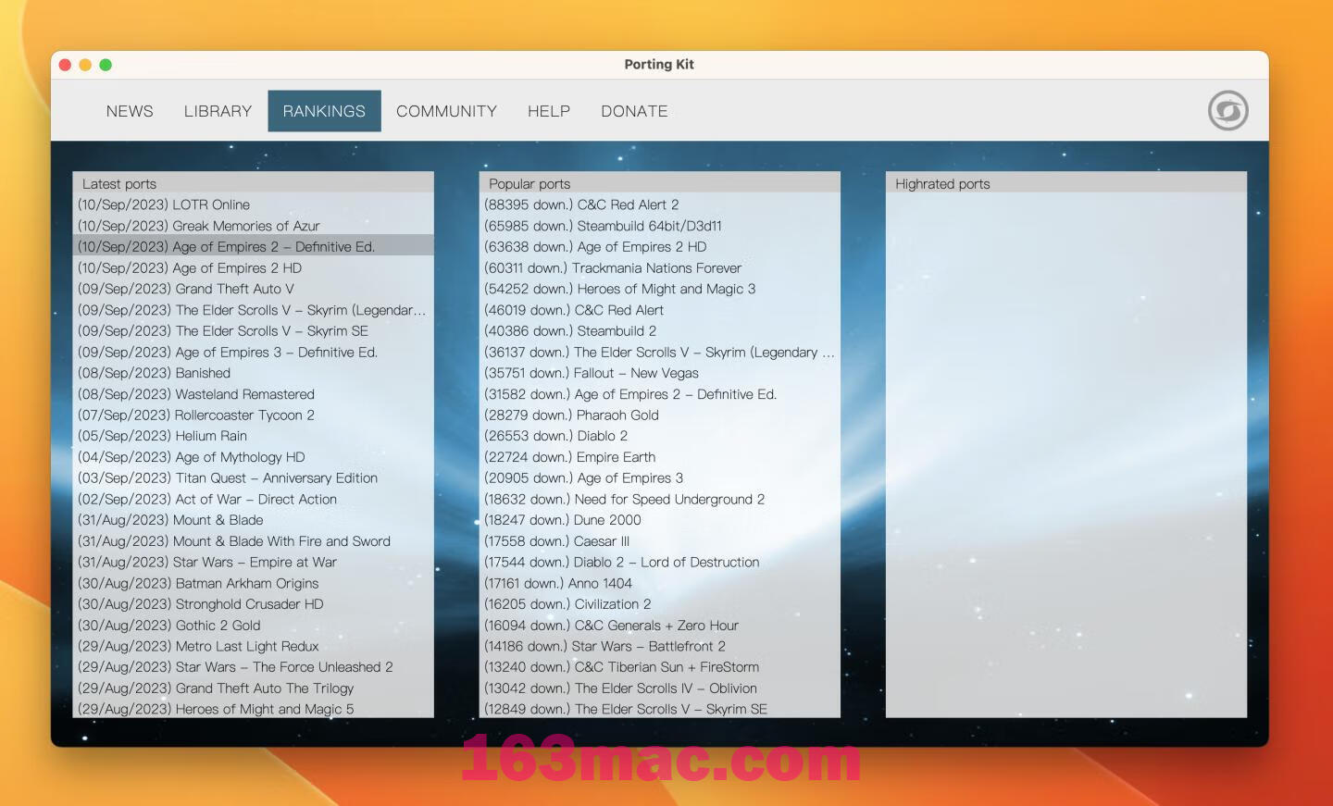Image resolution: width=1333 pixels, height=806 pixels.
Task: Select Heroes of Might and Magic 3
Action: coord(660,289)
